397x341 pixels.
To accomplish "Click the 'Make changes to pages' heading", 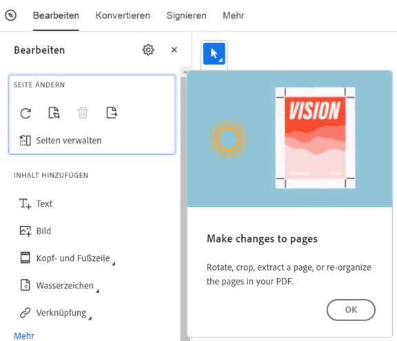I will [262, 239].
